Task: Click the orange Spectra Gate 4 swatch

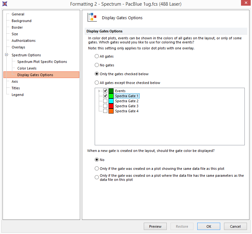Action: point(111,111)
